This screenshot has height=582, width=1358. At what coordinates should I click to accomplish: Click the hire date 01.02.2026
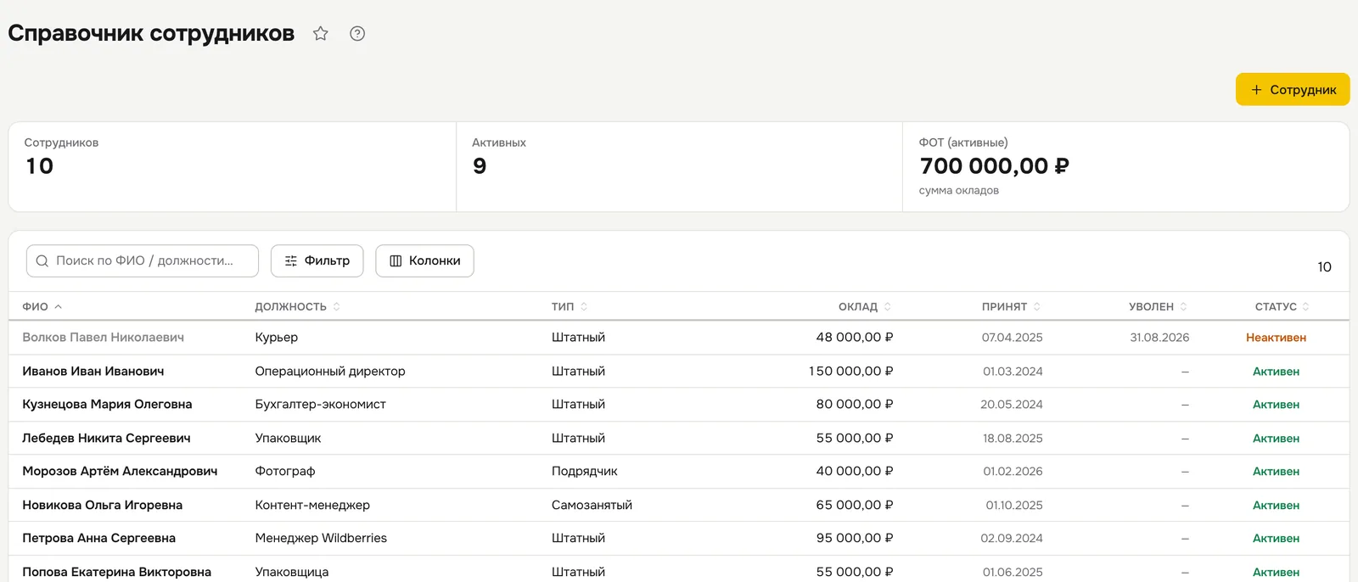[x=1013, y=472]
